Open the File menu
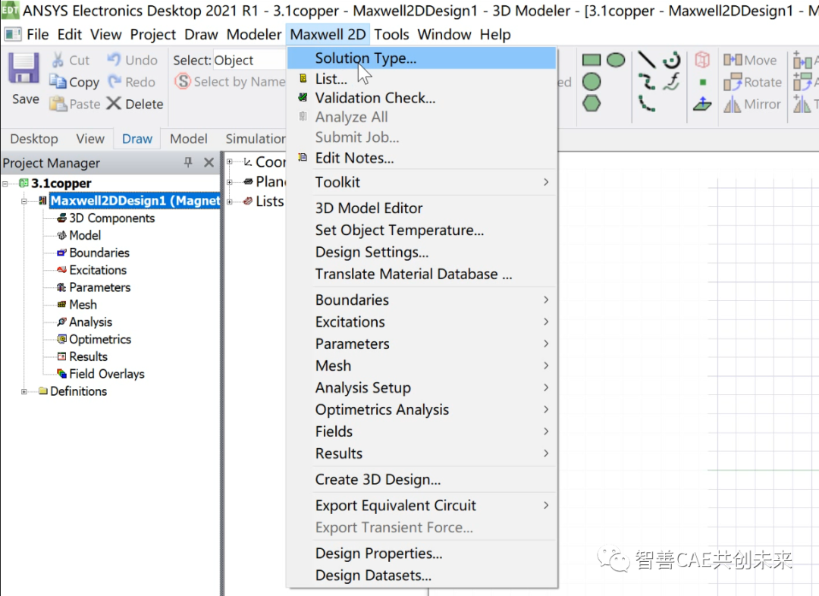Image resolution: width=819 pixels, height=596 pixels. pos(38,34)
